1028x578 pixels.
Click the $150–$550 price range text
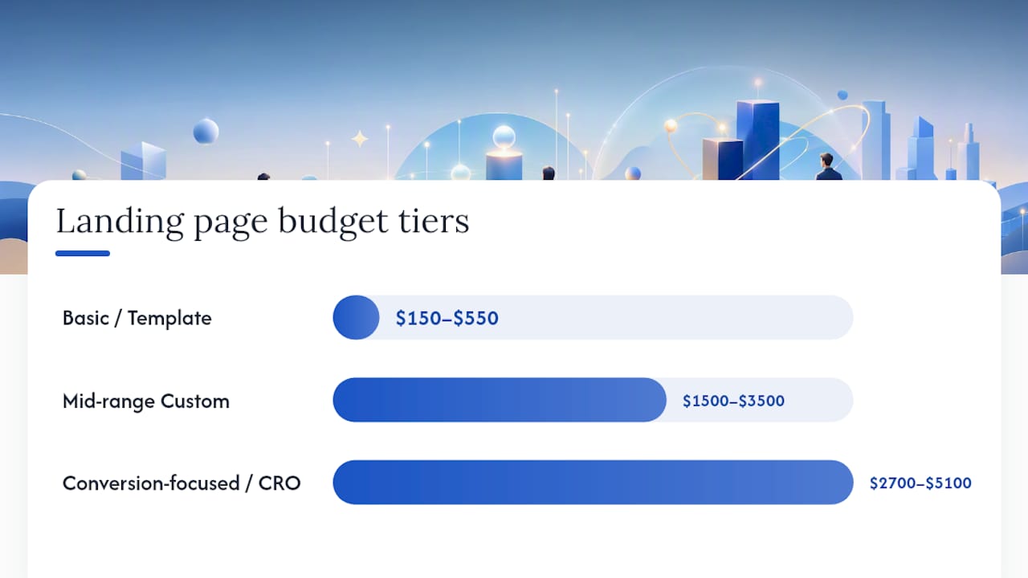(447, 318)
